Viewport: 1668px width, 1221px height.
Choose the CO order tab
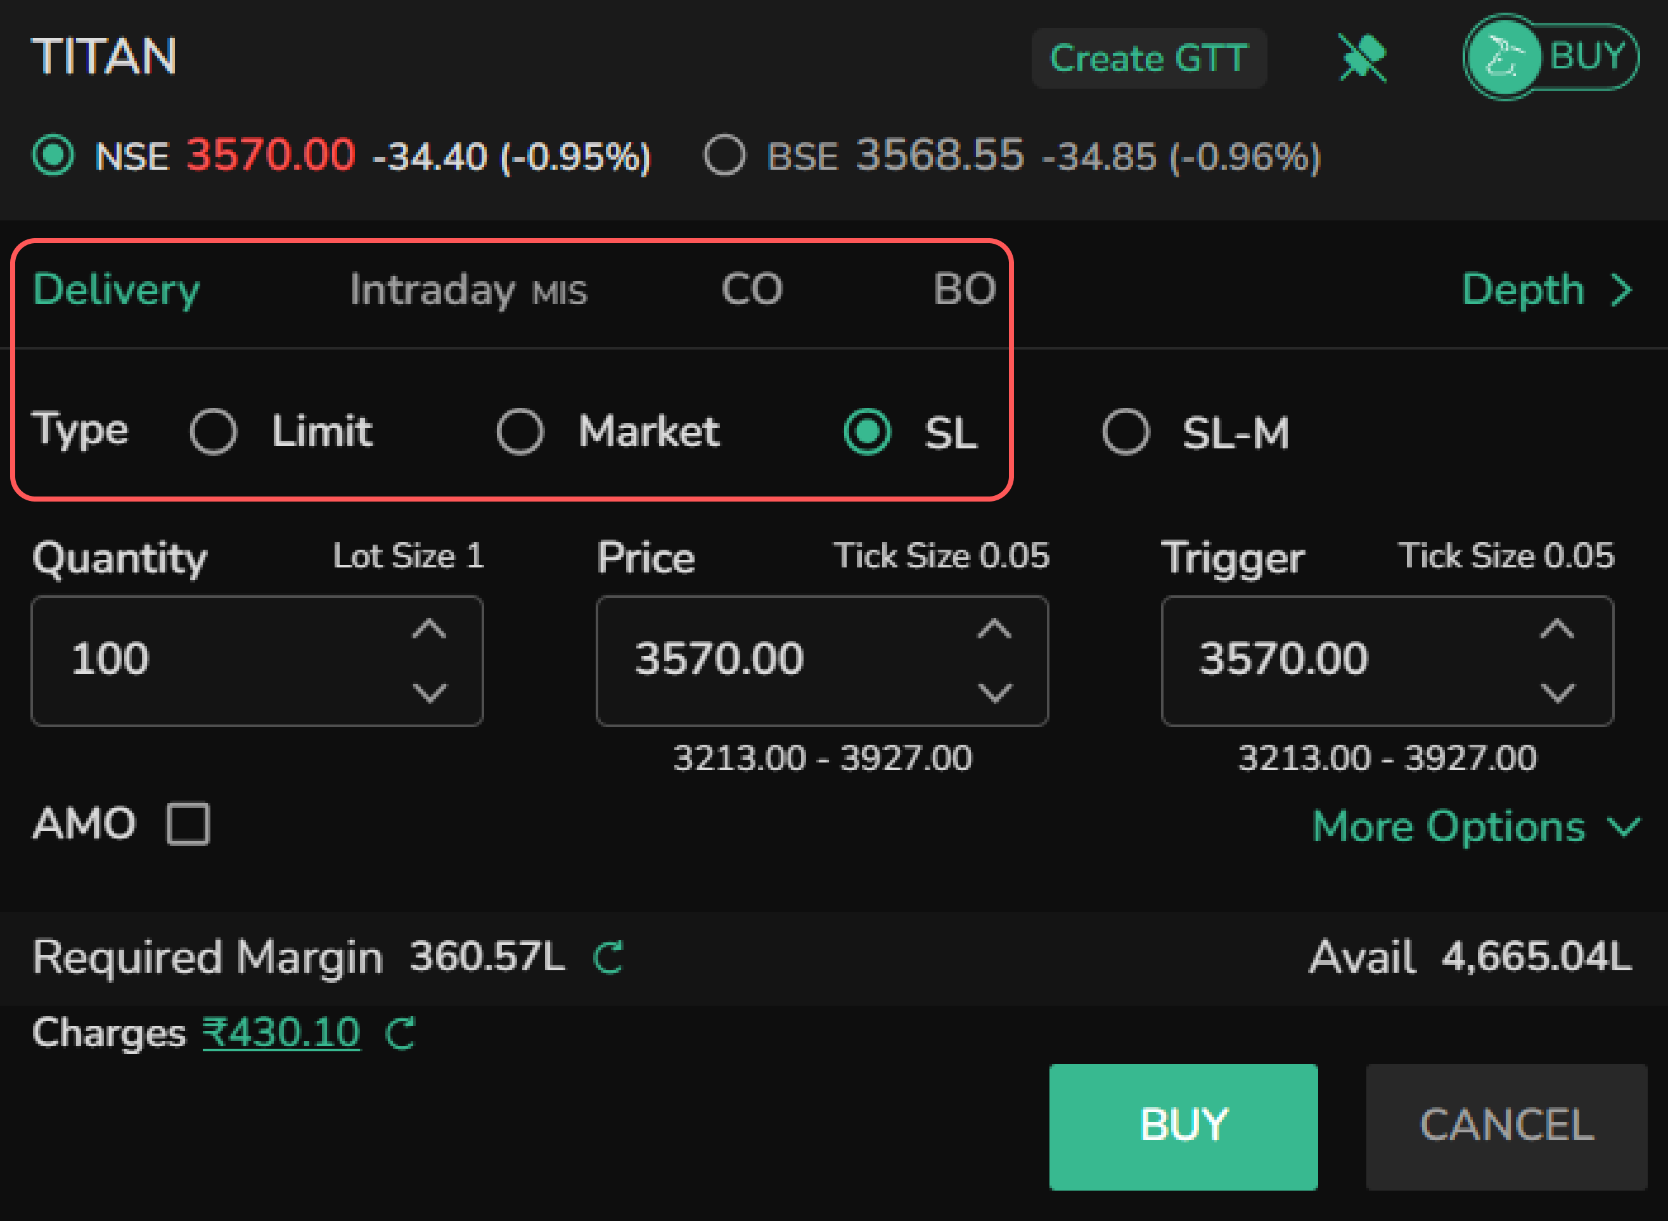[x=752, y=288]
